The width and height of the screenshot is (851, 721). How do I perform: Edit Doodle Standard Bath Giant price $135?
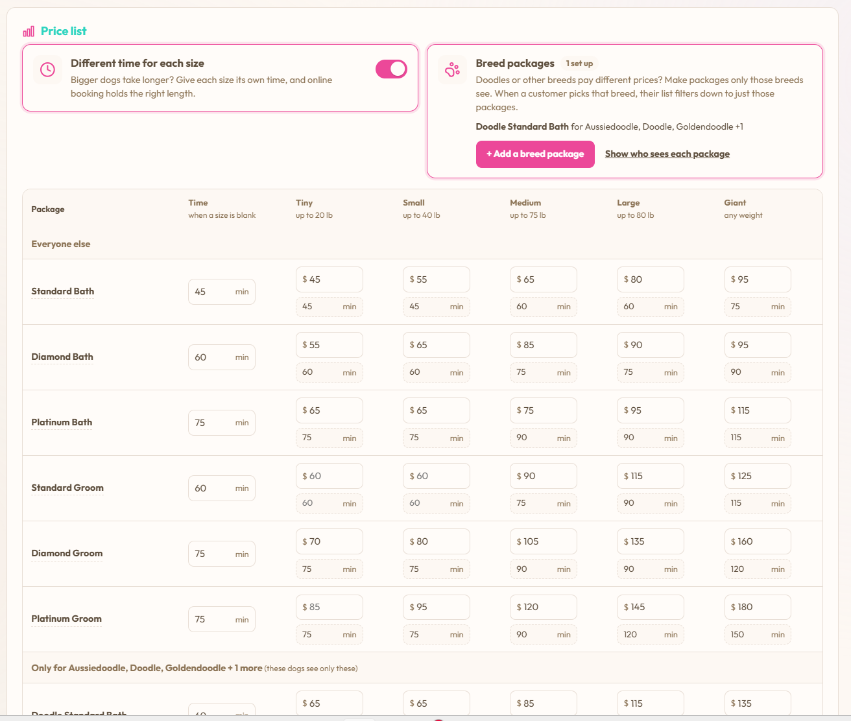[x=758, y=703]
